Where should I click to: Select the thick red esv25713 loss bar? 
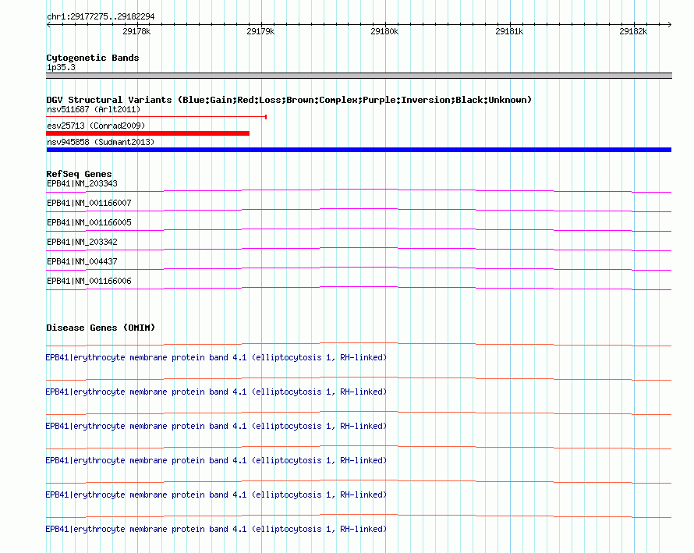point(148,133)
